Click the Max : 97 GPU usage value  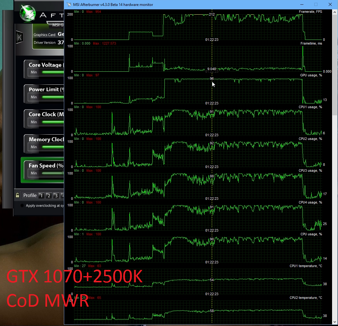93,75
